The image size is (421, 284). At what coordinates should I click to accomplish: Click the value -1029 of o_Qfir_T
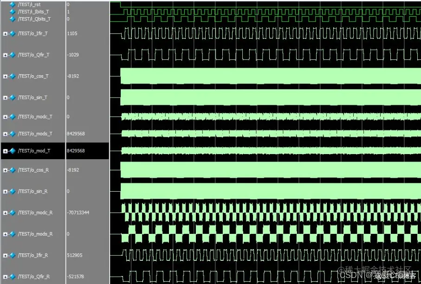pyautogui.click(x=73, y=55)
